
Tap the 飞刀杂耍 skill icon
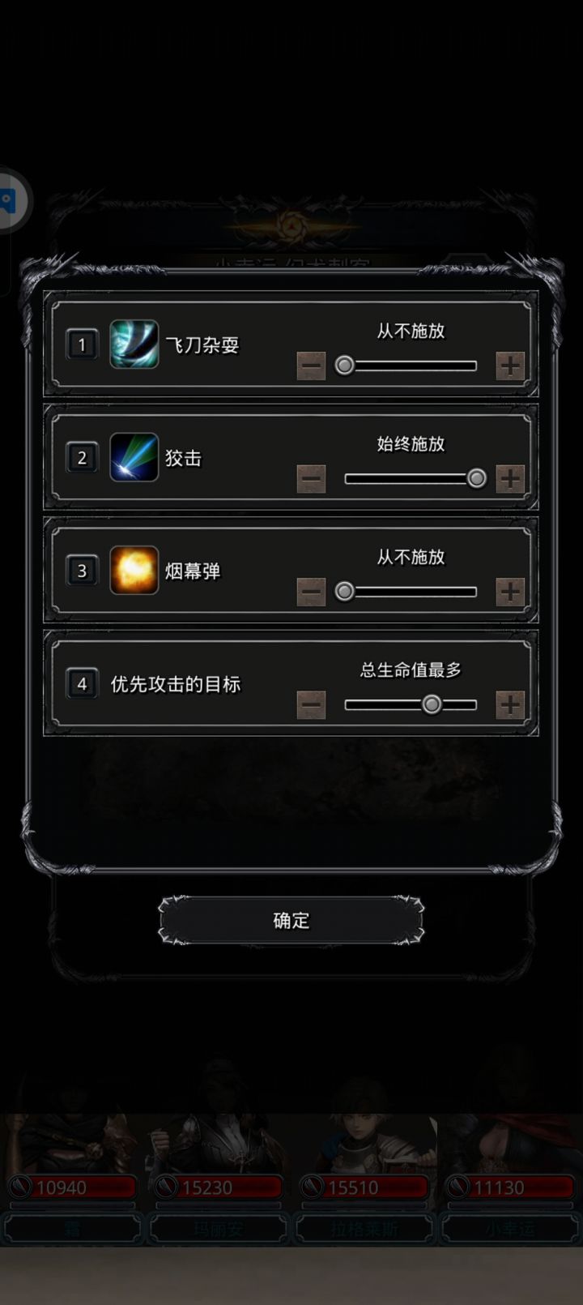click(134, 344)
